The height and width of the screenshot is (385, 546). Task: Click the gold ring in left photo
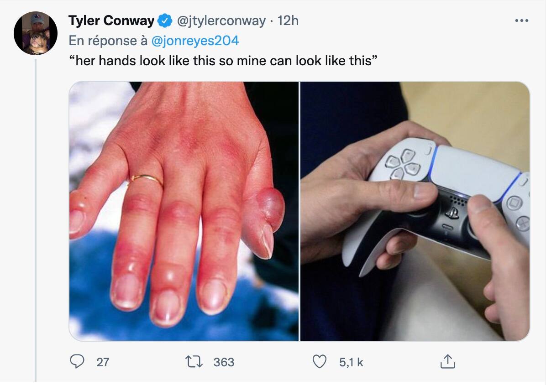(x=145, y=179)
